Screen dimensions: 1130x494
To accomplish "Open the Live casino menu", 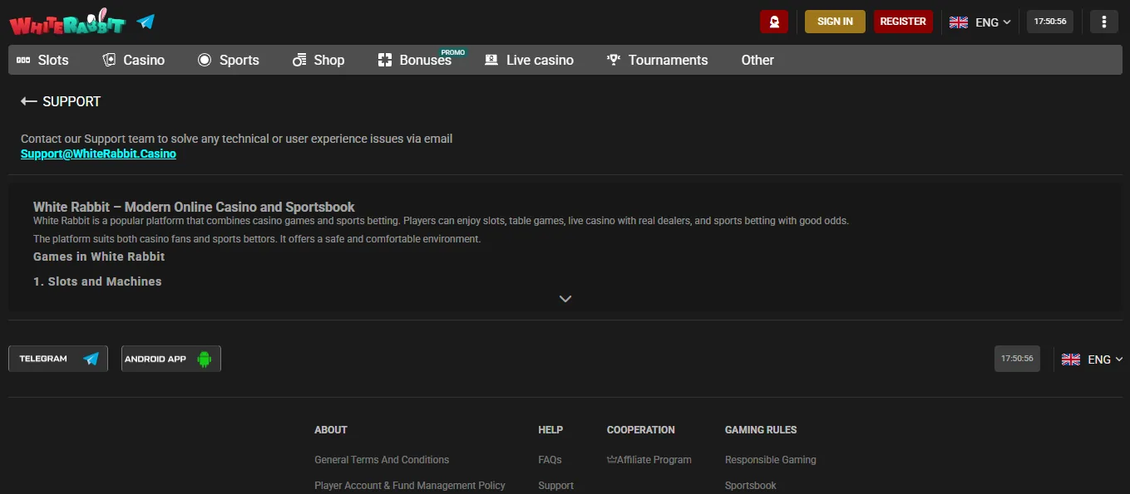I will point(530,60).
